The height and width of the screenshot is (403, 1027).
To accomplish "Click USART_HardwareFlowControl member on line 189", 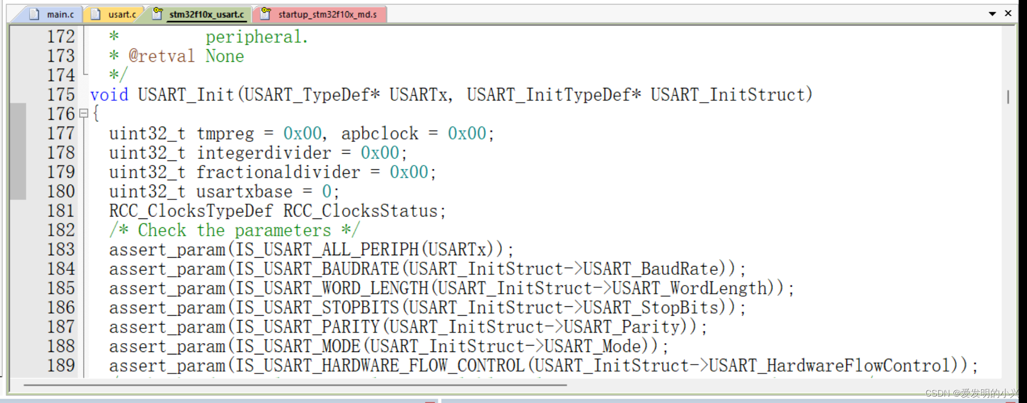I will (830, 366).
